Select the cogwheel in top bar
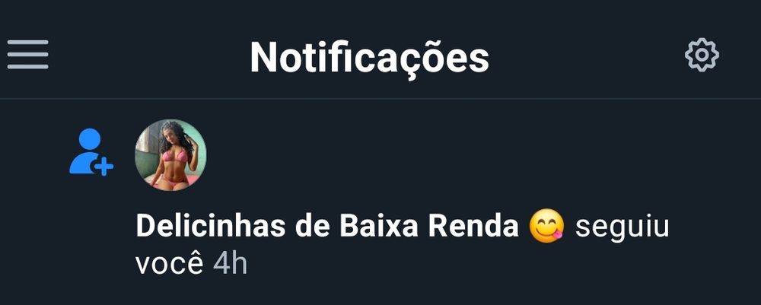This screenshot has width=761, height=305. 702,56
